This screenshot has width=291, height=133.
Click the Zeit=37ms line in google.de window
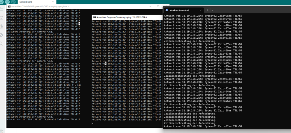(43, 26)
